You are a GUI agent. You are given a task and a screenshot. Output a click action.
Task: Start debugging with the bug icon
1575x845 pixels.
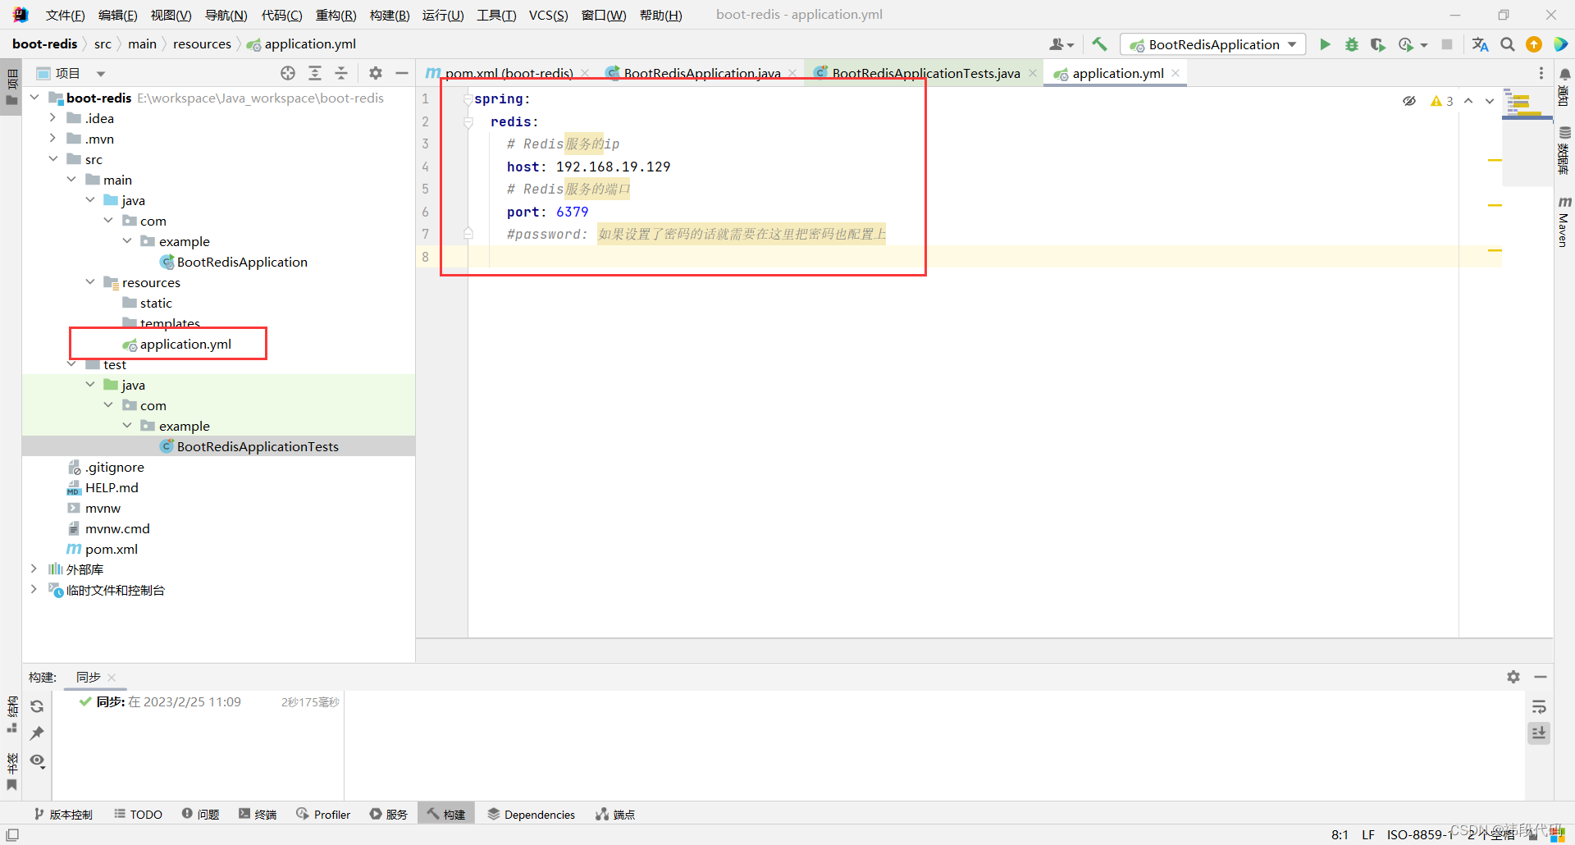1352,44
